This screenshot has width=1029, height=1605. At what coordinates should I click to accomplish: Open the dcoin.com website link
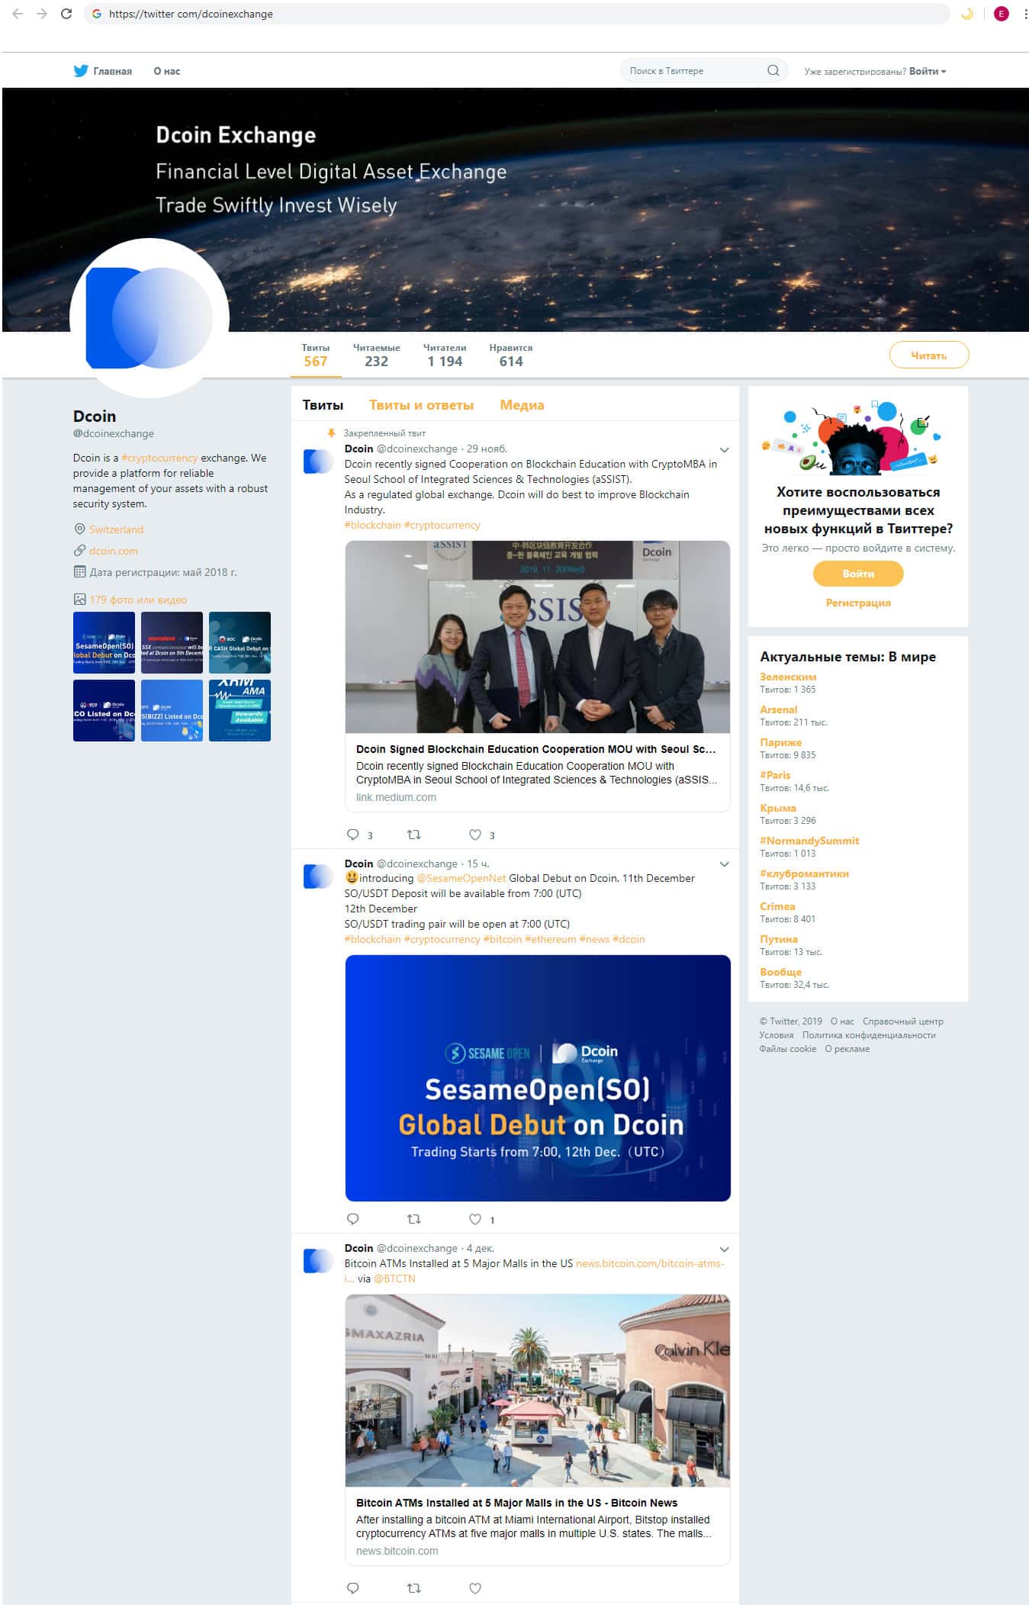point(114,551)
